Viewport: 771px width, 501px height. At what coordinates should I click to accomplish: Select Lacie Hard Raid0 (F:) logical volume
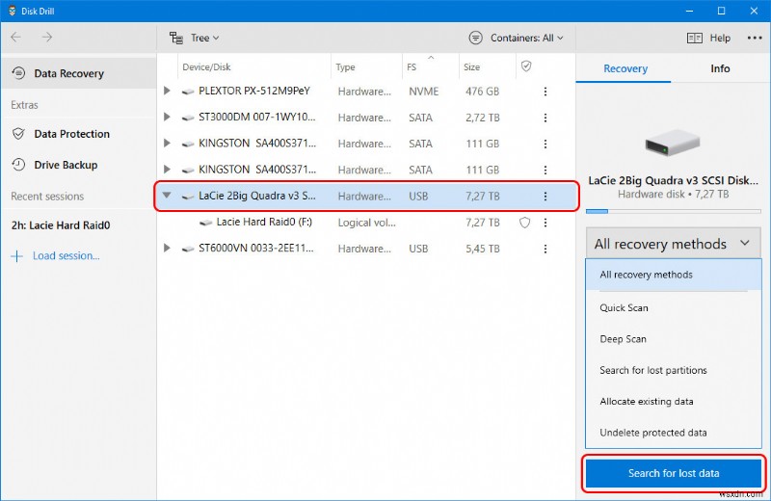click(366, 223)
